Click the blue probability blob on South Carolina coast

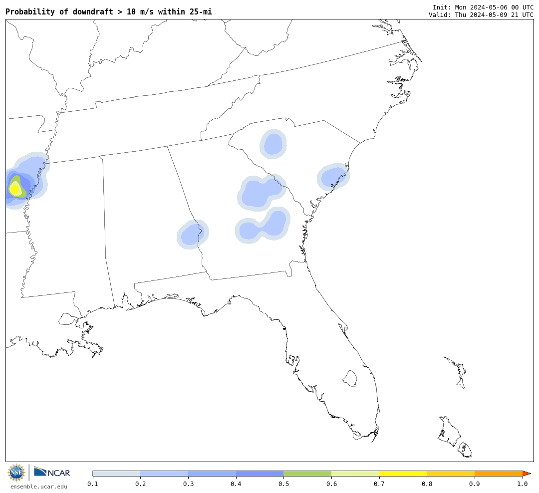[333, 177]
